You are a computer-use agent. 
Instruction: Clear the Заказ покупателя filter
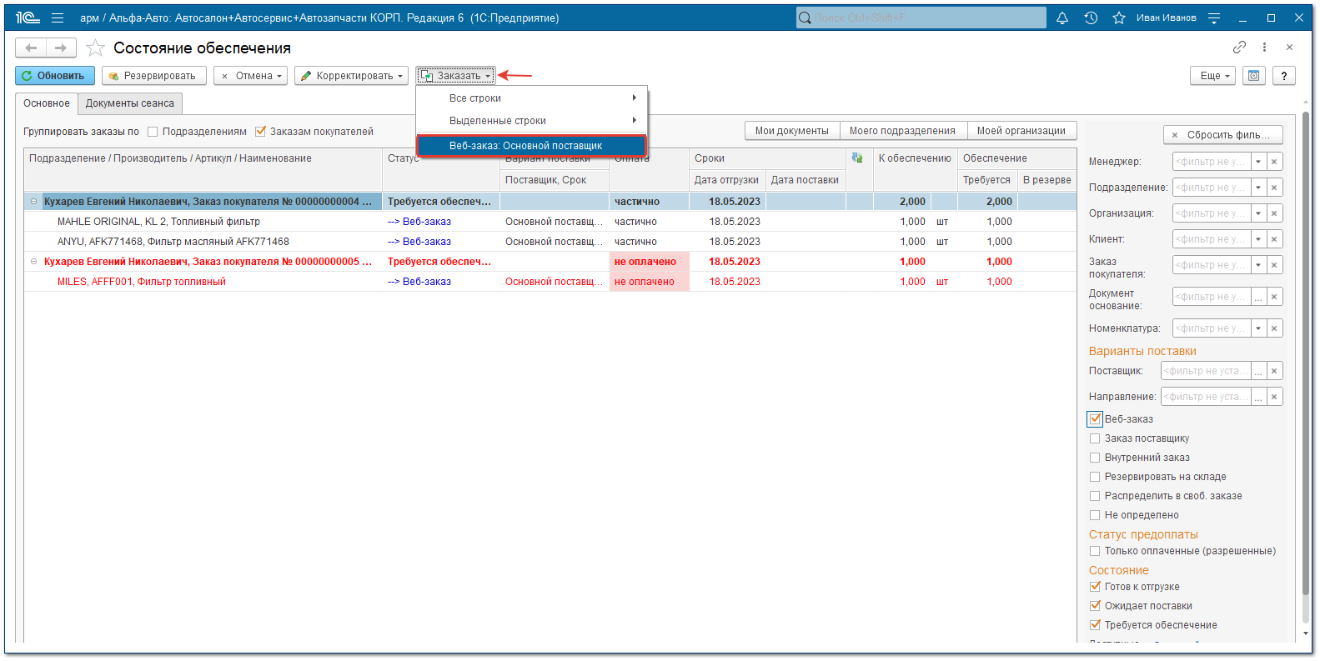coord(1274,265)
